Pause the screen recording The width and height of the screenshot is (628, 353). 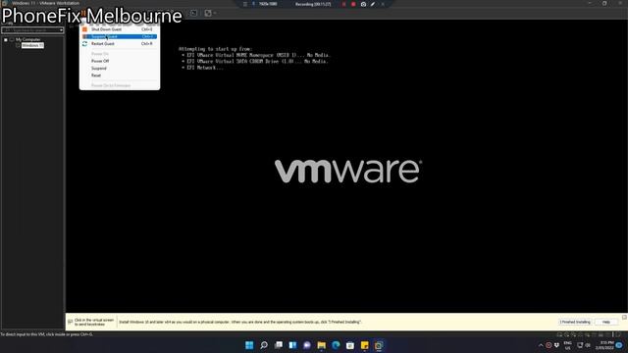343,4
